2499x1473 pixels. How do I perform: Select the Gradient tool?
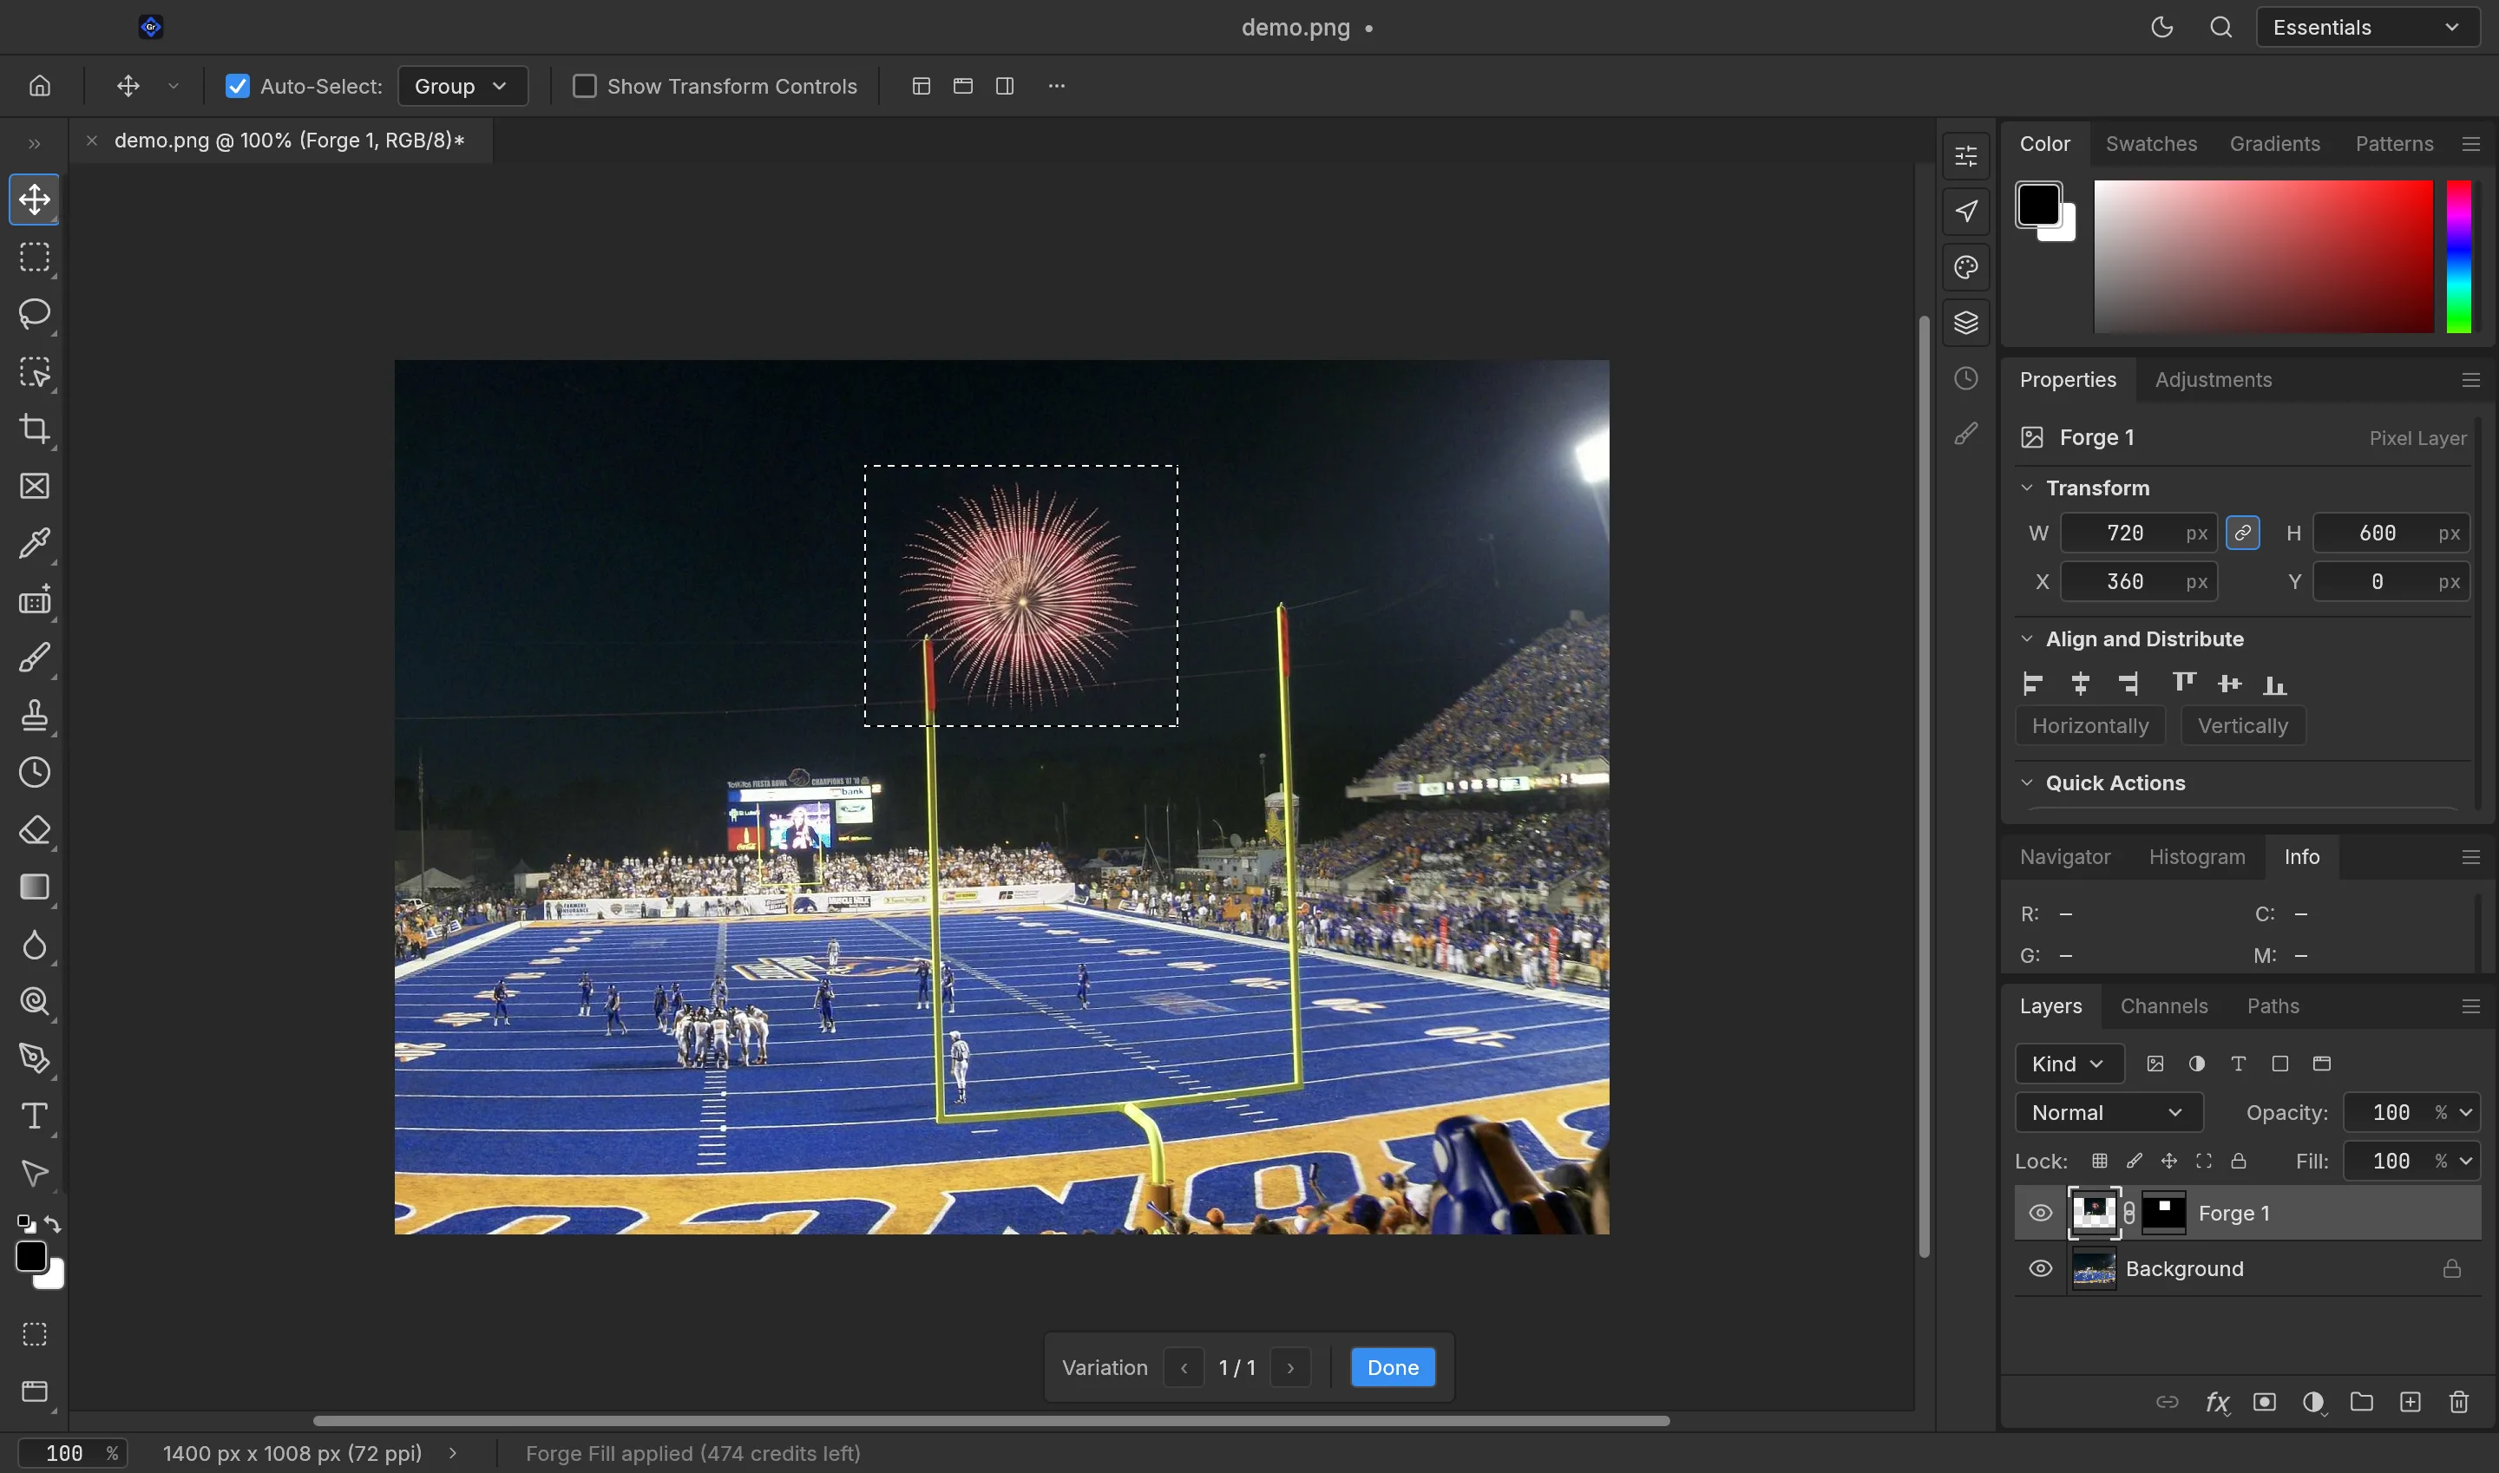tap(35, 887)
